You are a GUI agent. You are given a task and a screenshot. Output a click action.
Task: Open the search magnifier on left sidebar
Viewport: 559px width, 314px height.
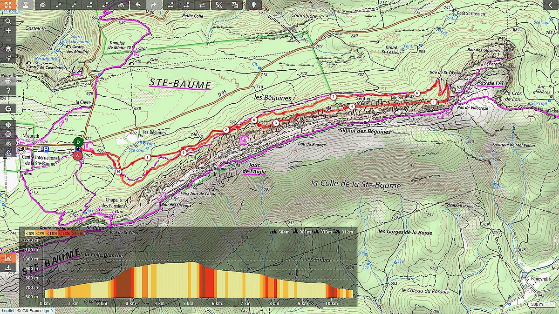point(8,21)
